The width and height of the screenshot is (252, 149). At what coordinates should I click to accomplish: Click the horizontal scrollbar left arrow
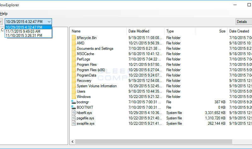click(x=72, y=142)
